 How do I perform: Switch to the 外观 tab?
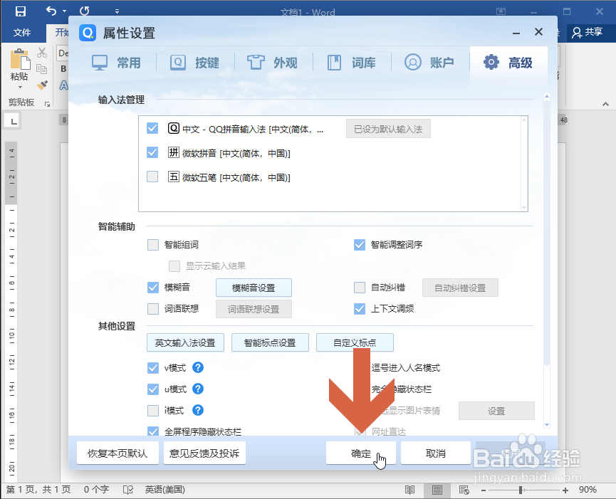coord(272,63)
